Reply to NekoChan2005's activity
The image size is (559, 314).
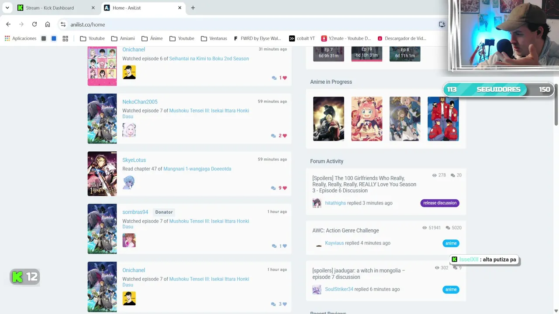[274, 136]
